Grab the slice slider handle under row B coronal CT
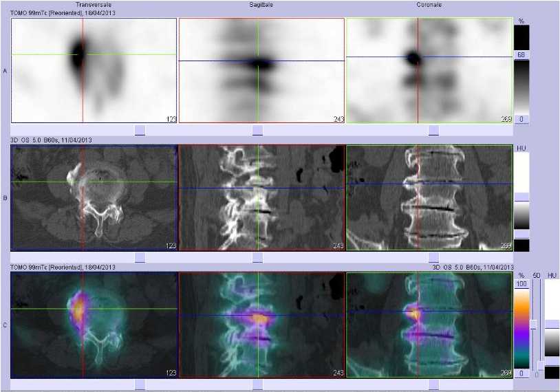 coord(433,258)
